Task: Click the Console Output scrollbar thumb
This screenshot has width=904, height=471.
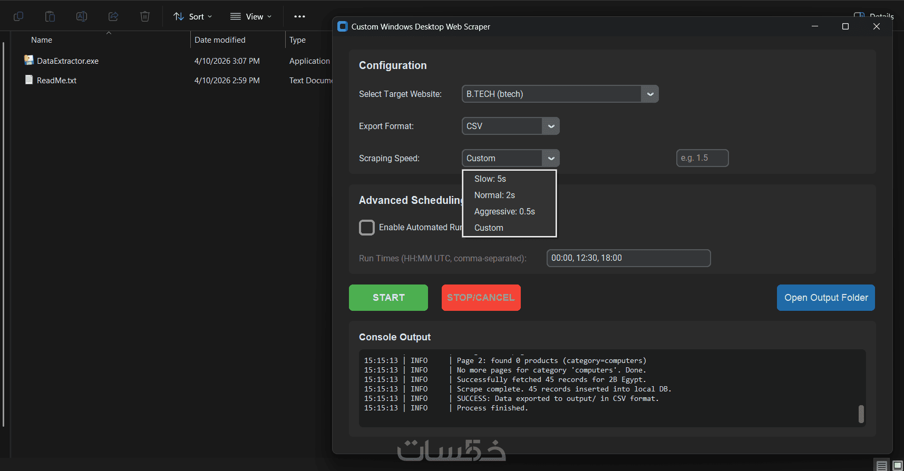Action: 861,414
